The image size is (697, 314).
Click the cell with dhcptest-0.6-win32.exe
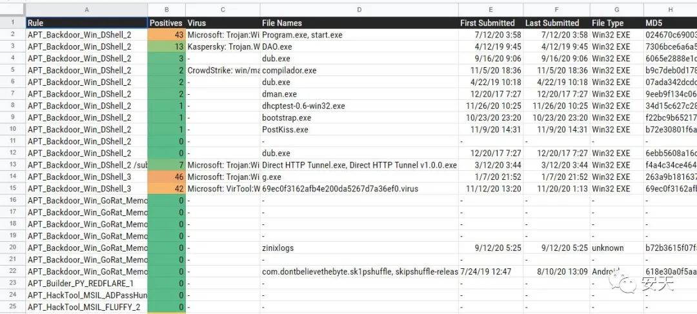point(359,106)
